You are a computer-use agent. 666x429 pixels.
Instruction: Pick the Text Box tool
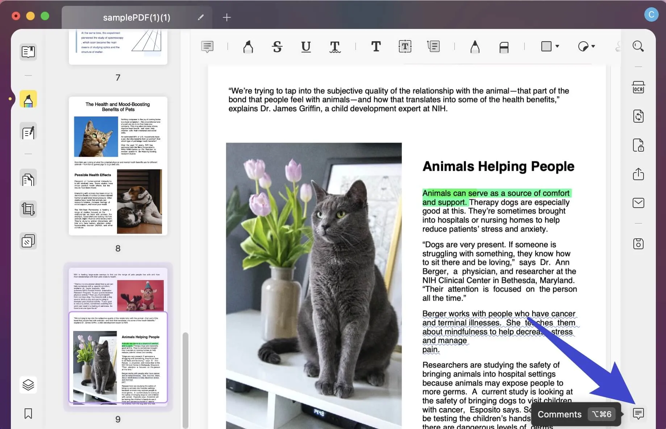405,46
